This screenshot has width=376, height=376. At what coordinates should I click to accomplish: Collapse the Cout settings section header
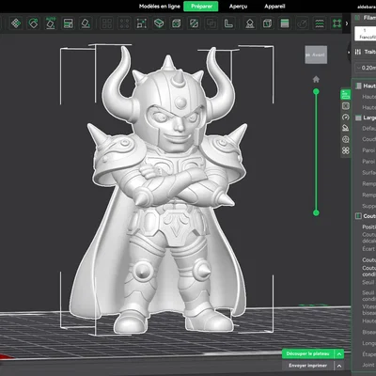pos(365,216)
